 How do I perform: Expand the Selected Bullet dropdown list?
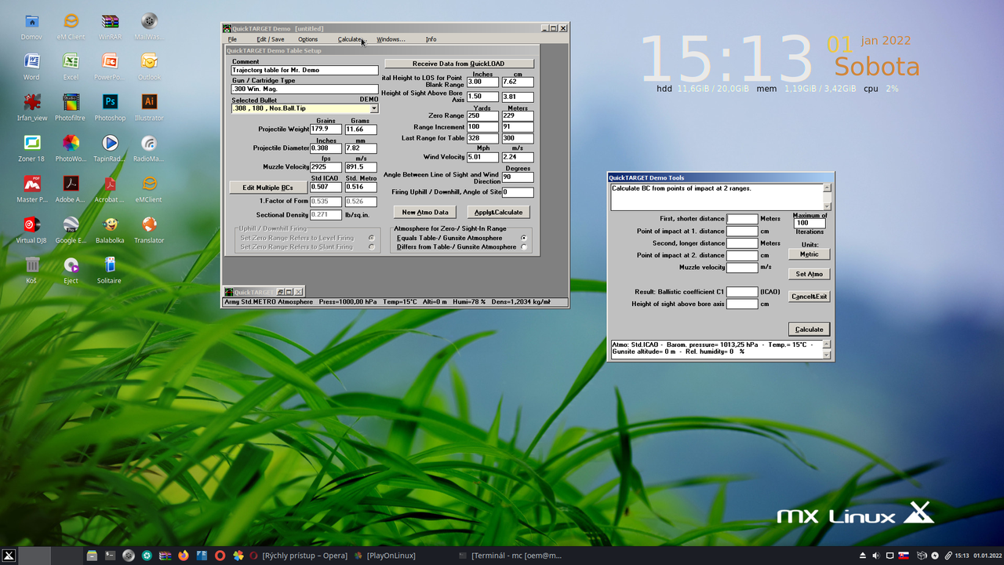click(x=374, y=109)
